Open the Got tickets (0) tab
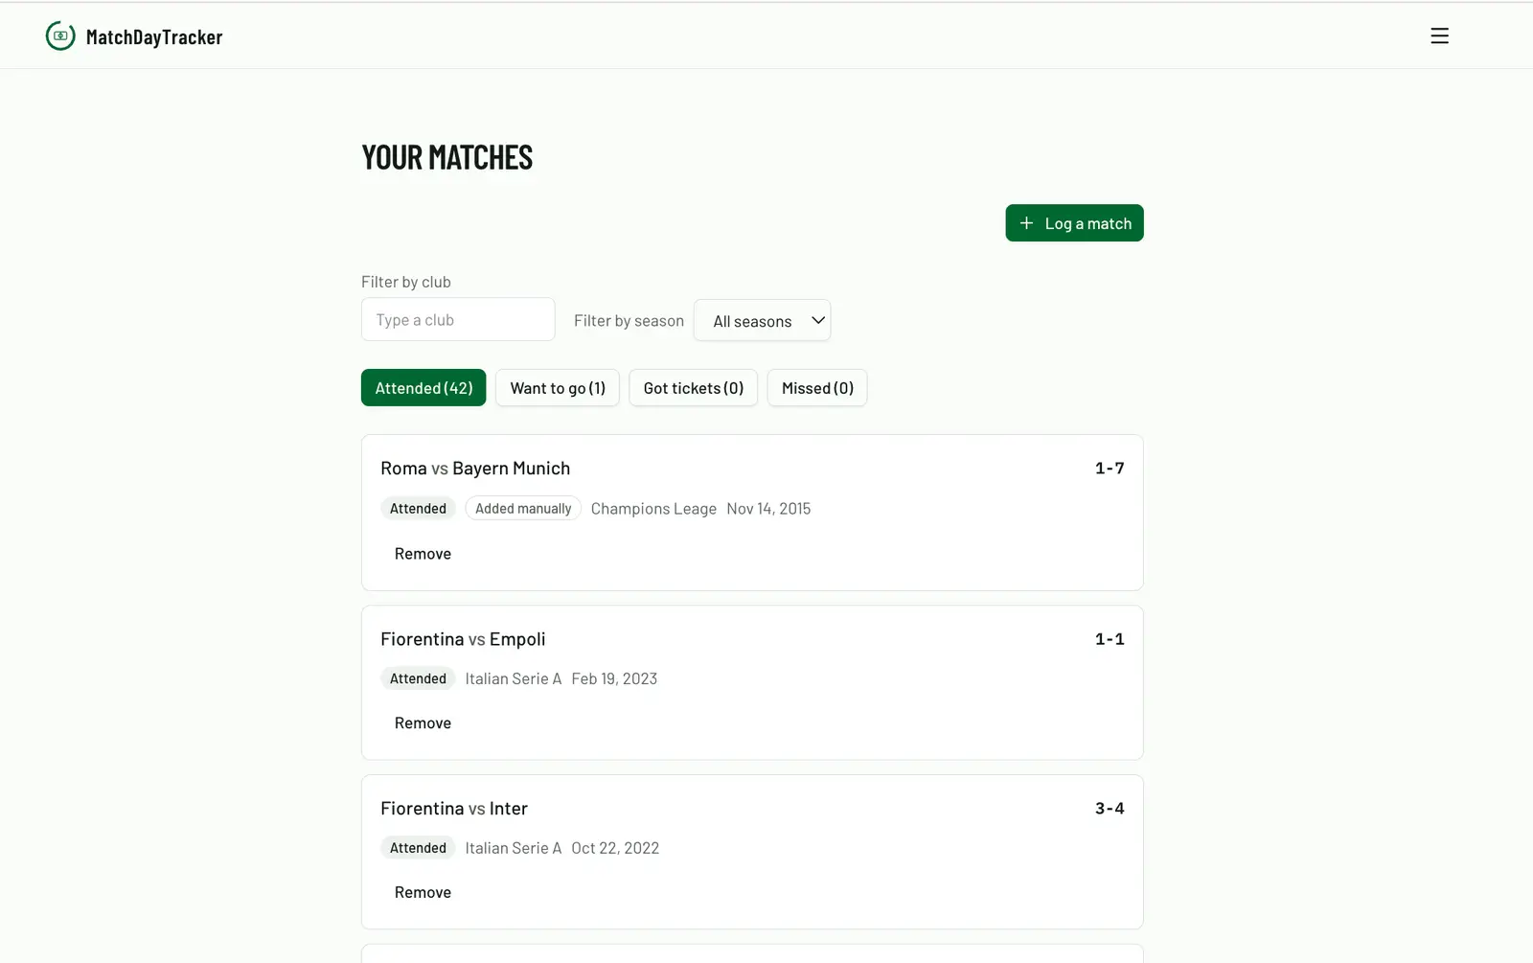Screen dimensions: 1533x963 point(694,388)
